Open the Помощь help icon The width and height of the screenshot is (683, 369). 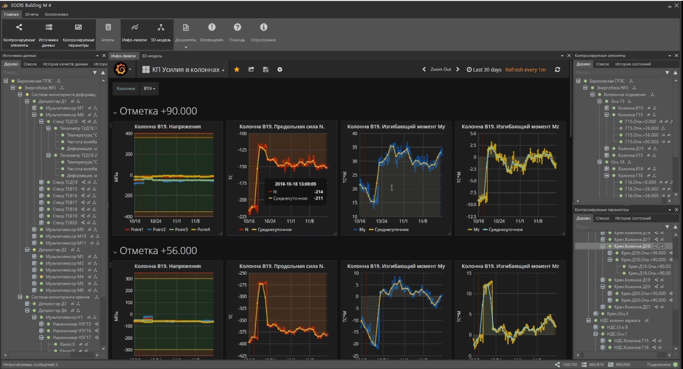[x=237, y=28]
